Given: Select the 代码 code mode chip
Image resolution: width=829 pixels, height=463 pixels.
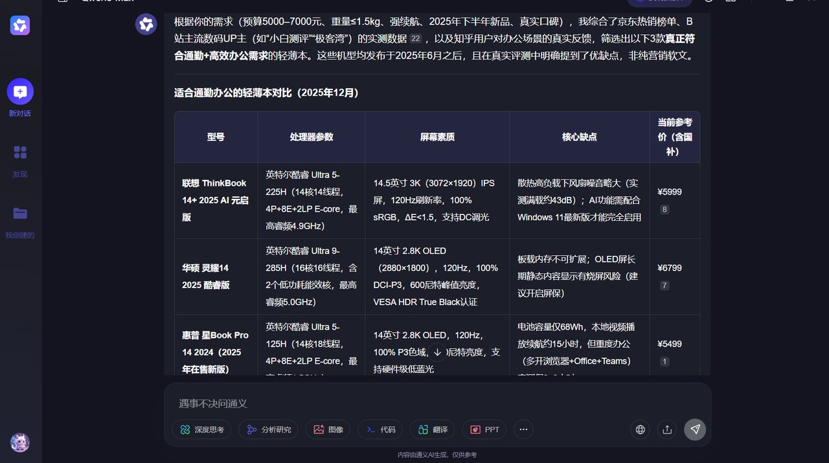Looking at the screenshot, I should (x=380, y=429).
